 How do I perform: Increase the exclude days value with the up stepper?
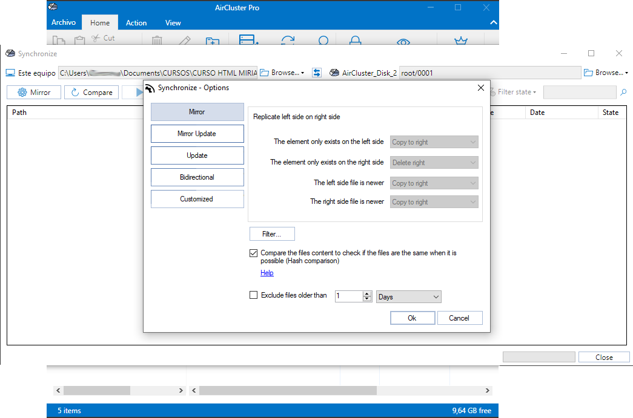(366, 293)
